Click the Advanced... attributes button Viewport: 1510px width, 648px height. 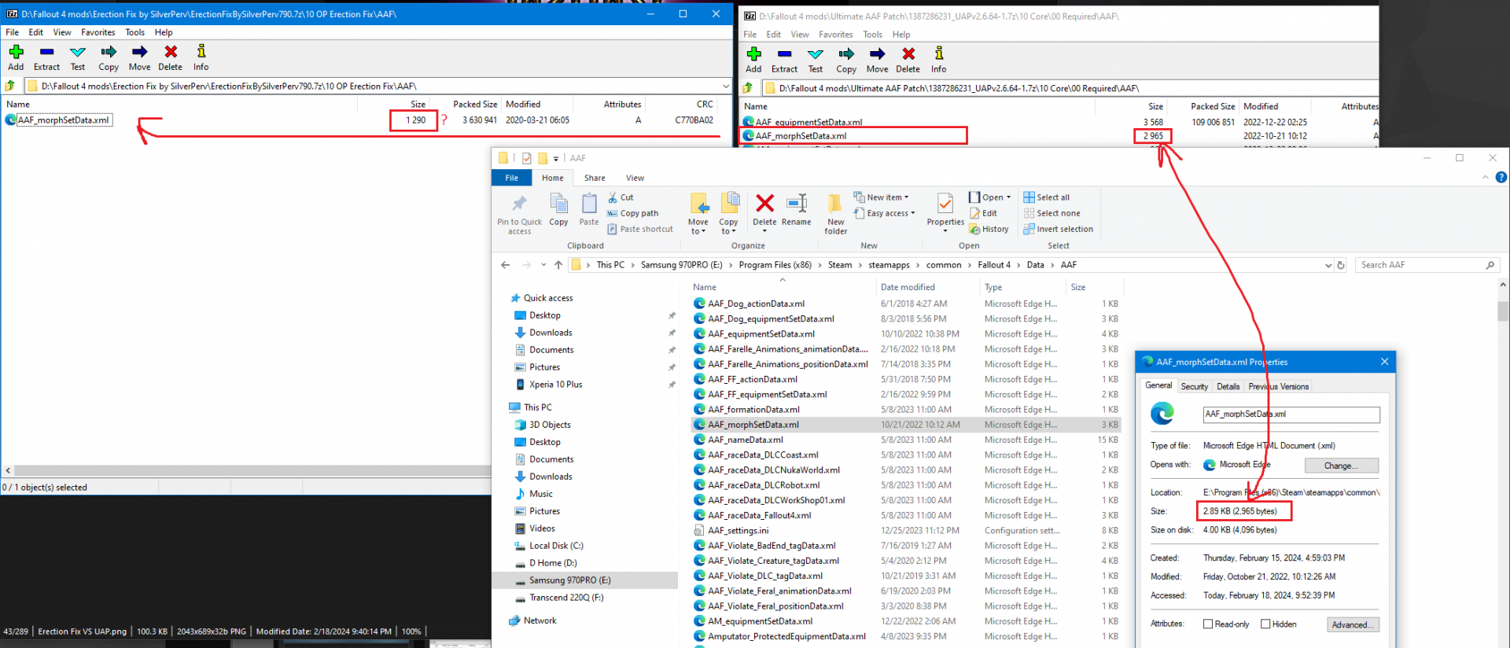pos(1353,625)
